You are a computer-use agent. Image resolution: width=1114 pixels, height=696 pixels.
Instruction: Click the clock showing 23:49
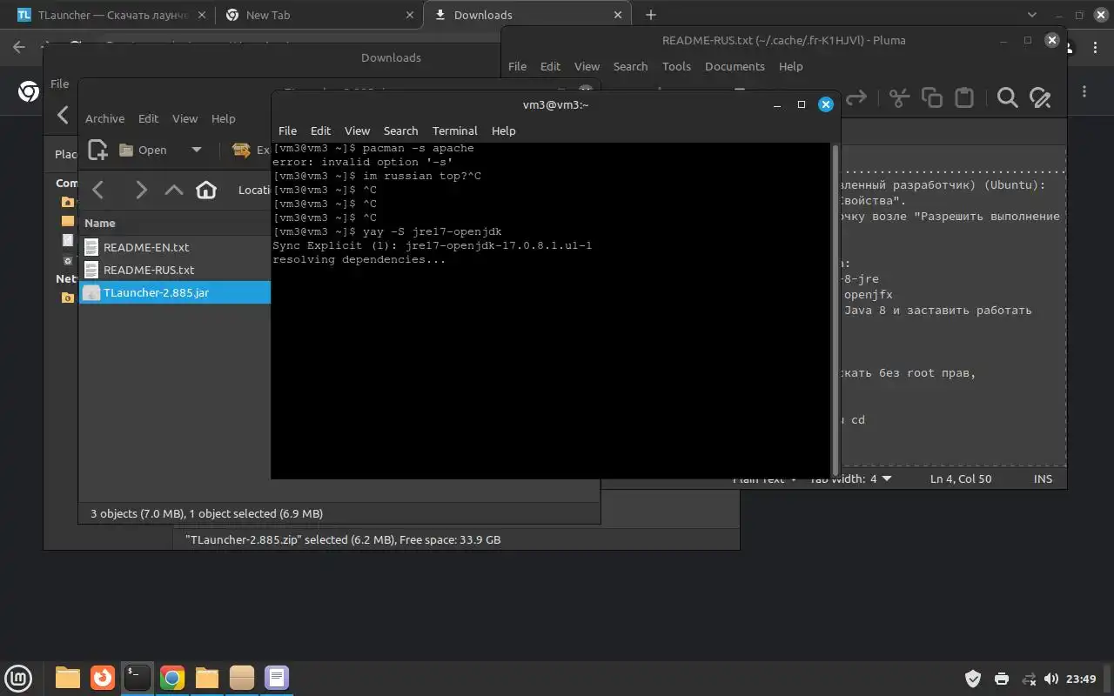point(1080,679)
